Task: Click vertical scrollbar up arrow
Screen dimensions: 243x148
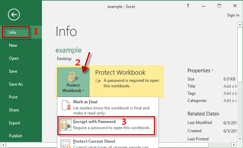Action: [x=240, y=24]
